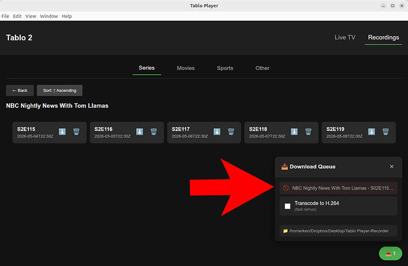Download episode S2E119

tap(371, 132)
